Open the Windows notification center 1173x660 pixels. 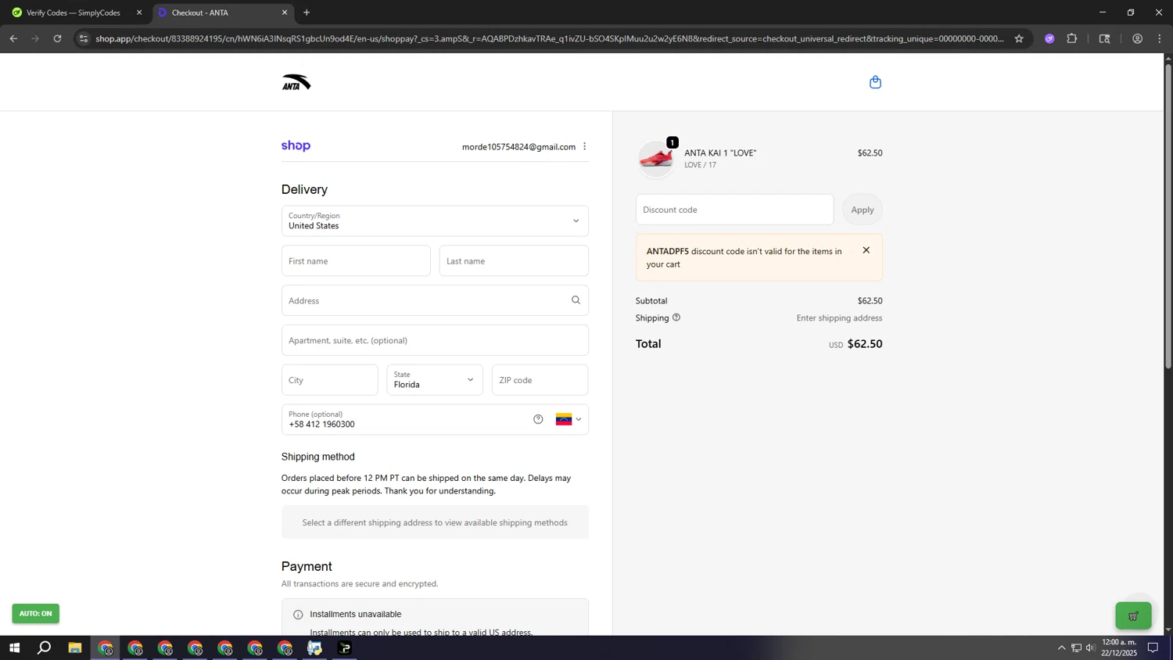coord(1153,647)
